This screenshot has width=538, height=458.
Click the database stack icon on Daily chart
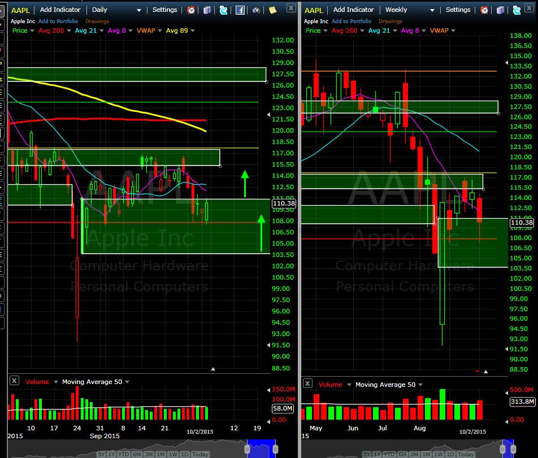[207, 10]
